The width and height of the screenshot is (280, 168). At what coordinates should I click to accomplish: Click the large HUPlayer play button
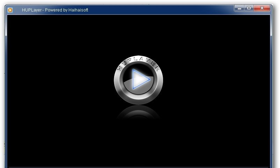pyautogui.click(x=138, y=80)
